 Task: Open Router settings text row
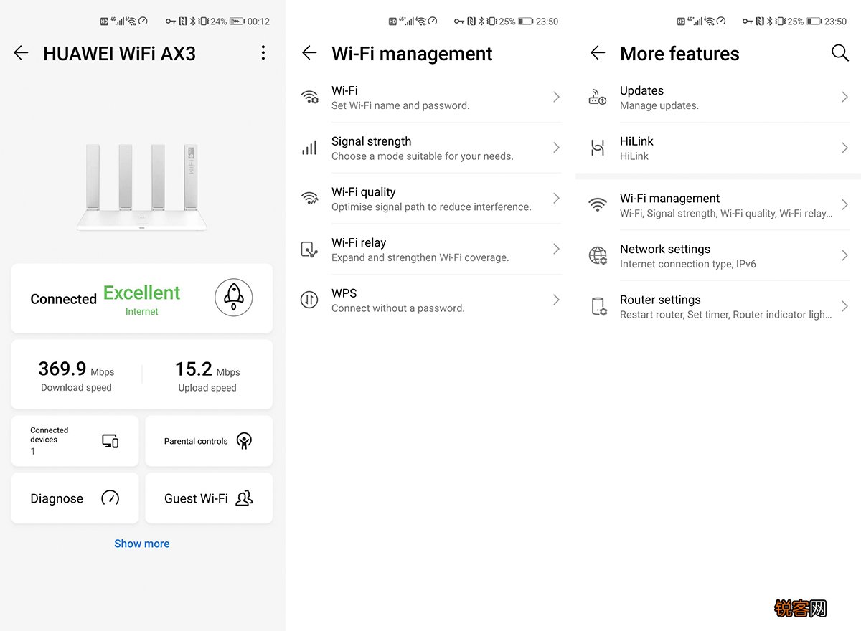pos(718,307)
